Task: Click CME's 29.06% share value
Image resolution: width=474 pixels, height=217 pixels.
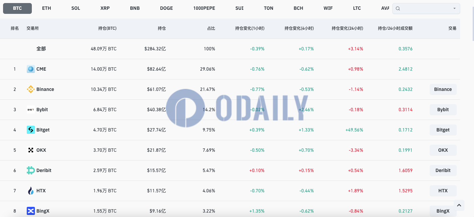Action: pos(208,69)
